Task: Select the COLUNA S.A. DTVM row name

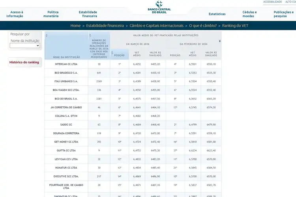Action: click(x=66, y=116)
